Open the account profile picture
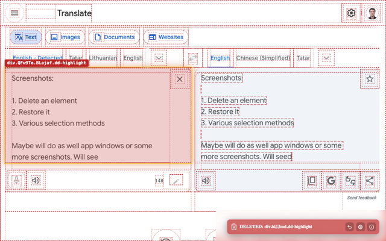This screenshot has height=241, width=386. 372,13
